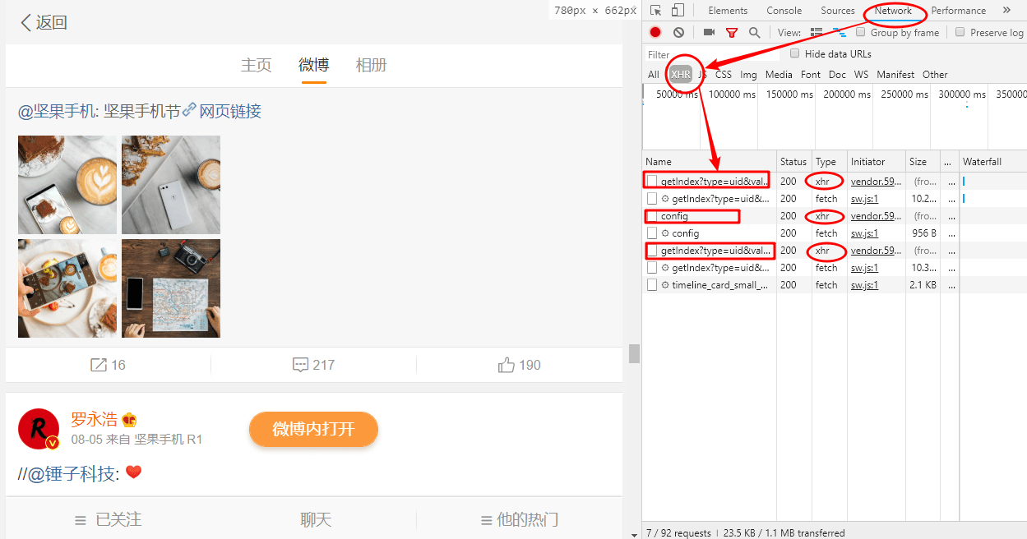
Task: Switch to the 相册 tab
Action: pos(371,65)
